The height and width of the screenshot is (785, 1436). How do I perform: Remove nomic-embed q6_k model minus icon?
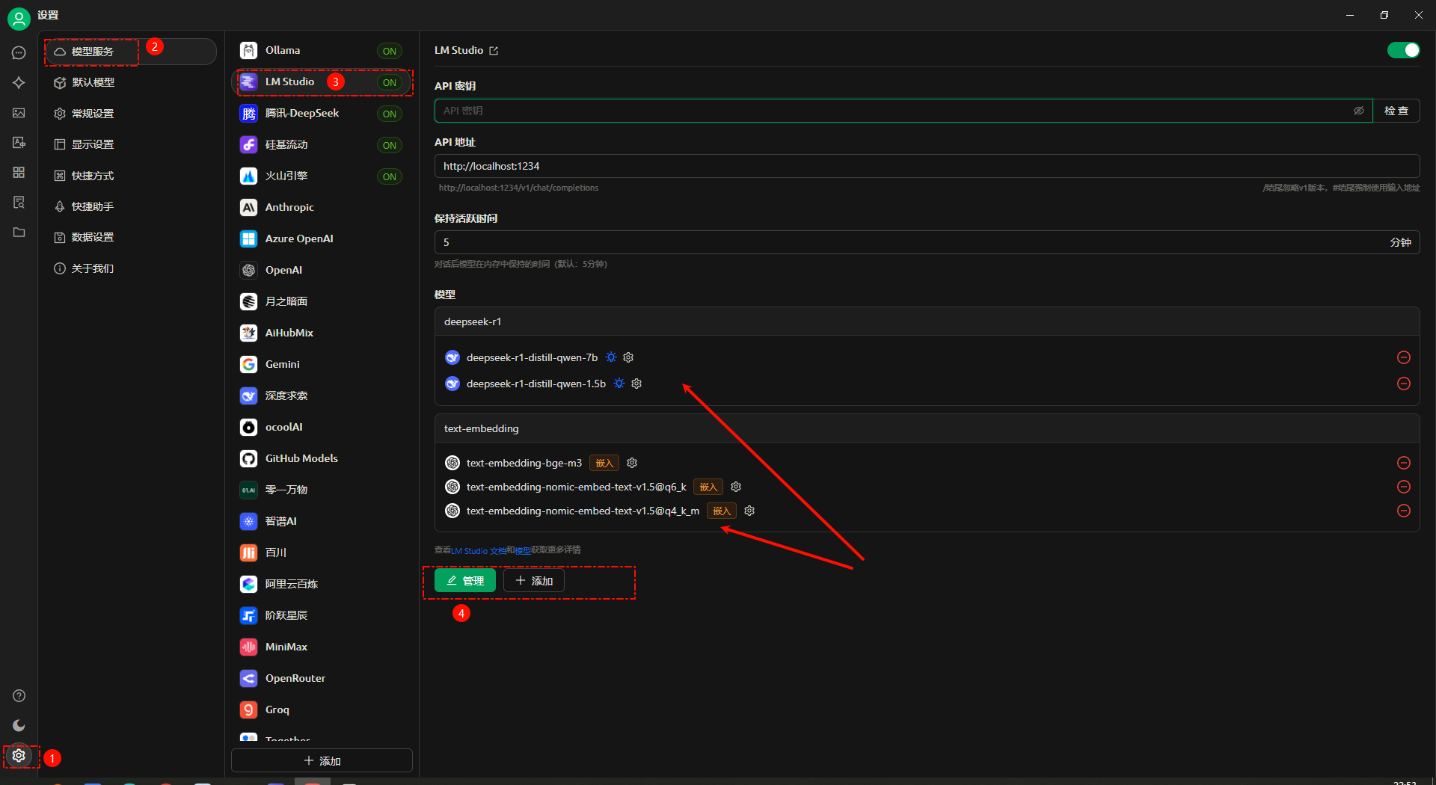click(1404, 487)
